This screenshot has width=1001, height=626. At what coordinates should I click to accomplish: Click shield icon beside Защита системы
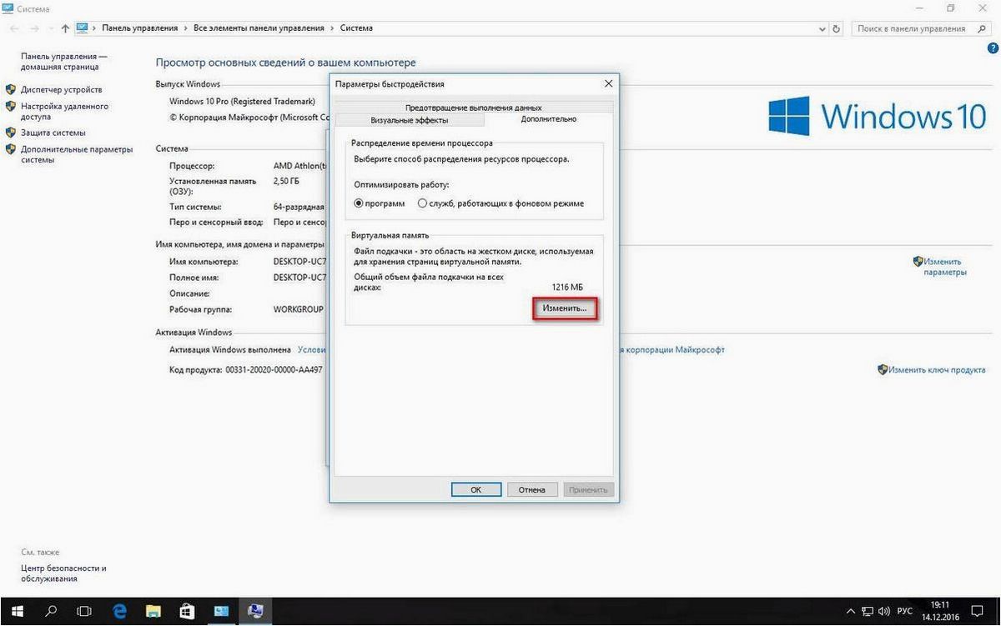pos(11,133)
